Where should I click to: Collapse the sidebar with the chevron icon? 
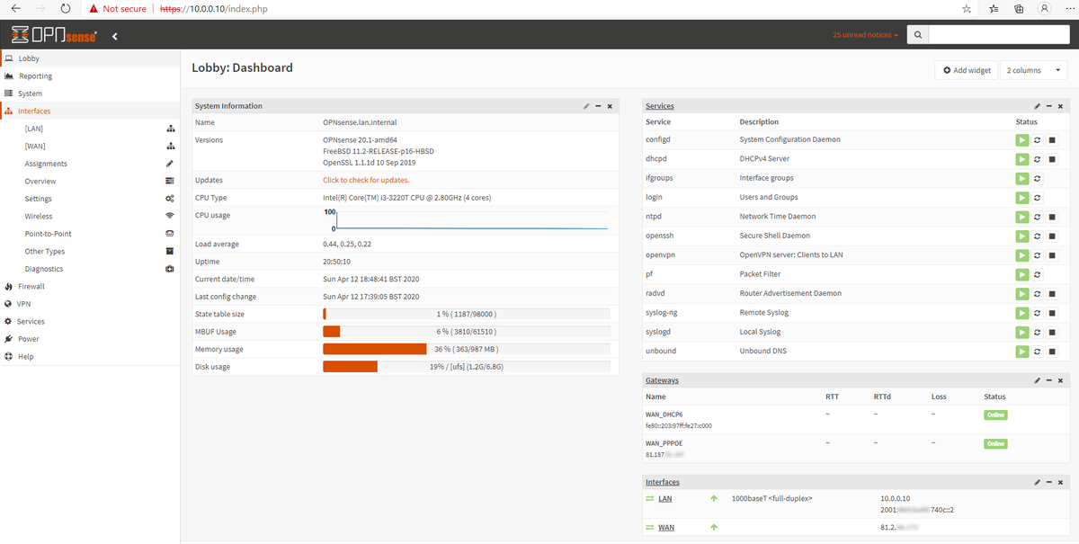coord(114,36)
